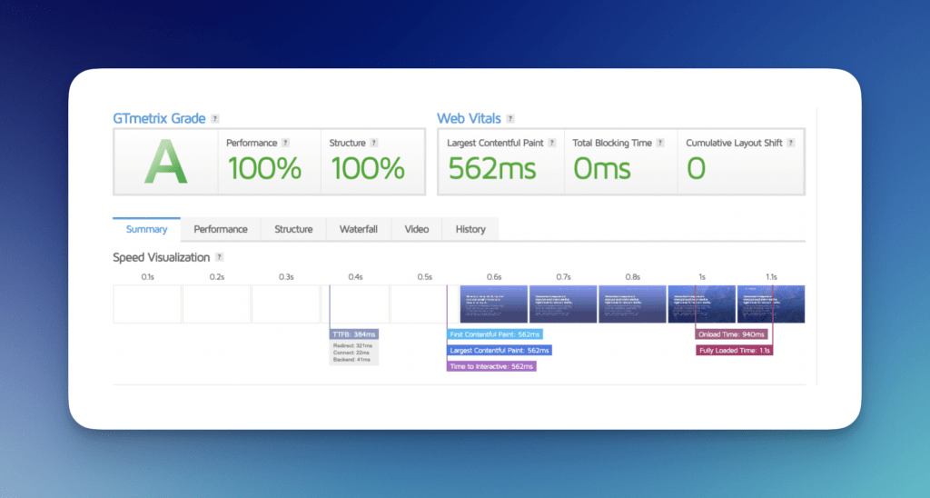Click help icon beside GTmetrix Grade
This screenshot has height=498, width=930.
click(214, 119)
